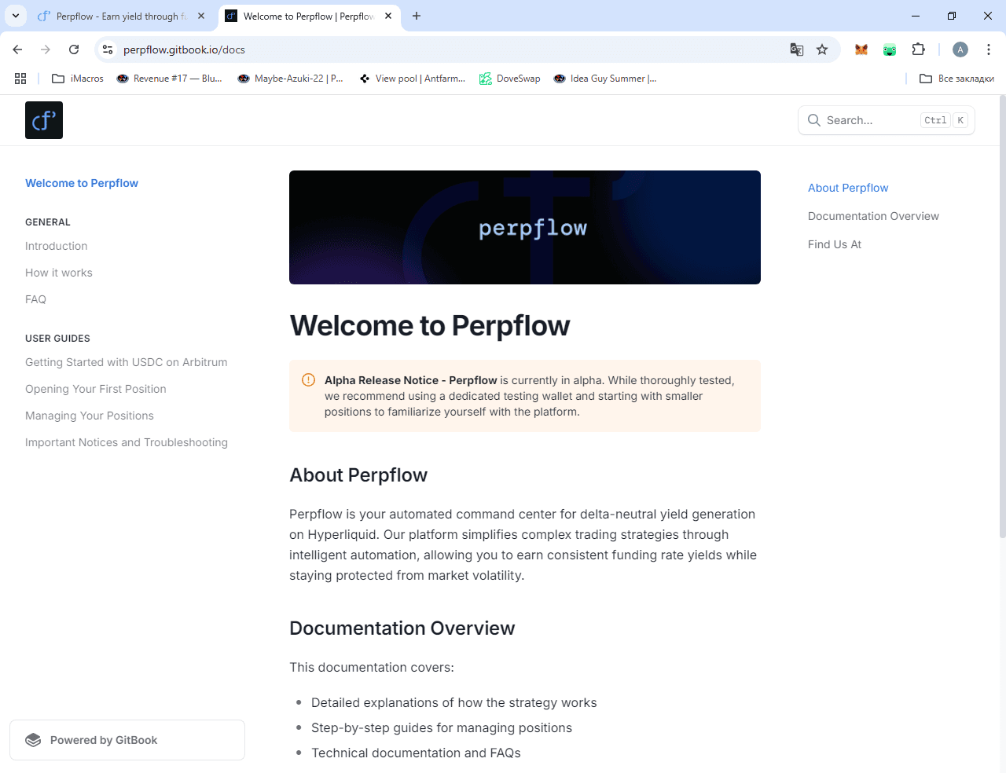Open Welcome to Perpflow in the sidebar
Image resolution: width=1006 pixels, height=773 pixels.
click(82, 183)
